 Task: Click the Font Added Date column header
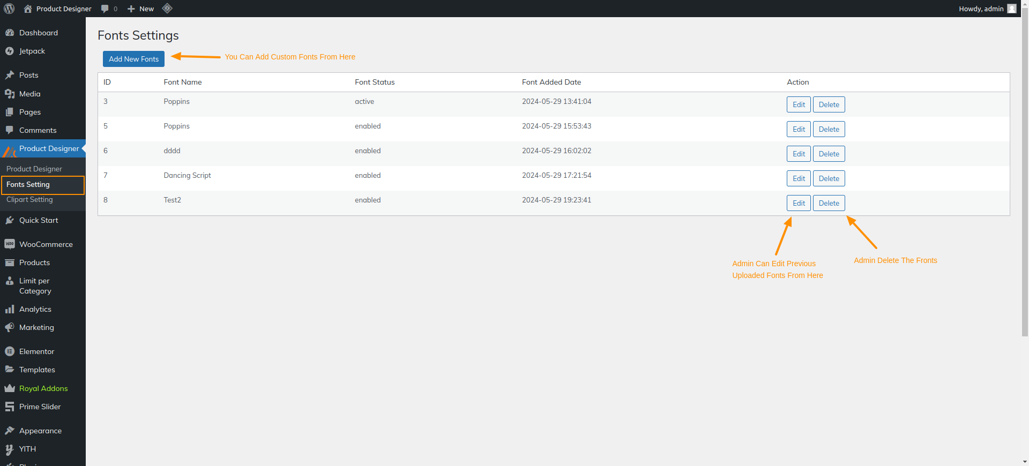(551, 82)
